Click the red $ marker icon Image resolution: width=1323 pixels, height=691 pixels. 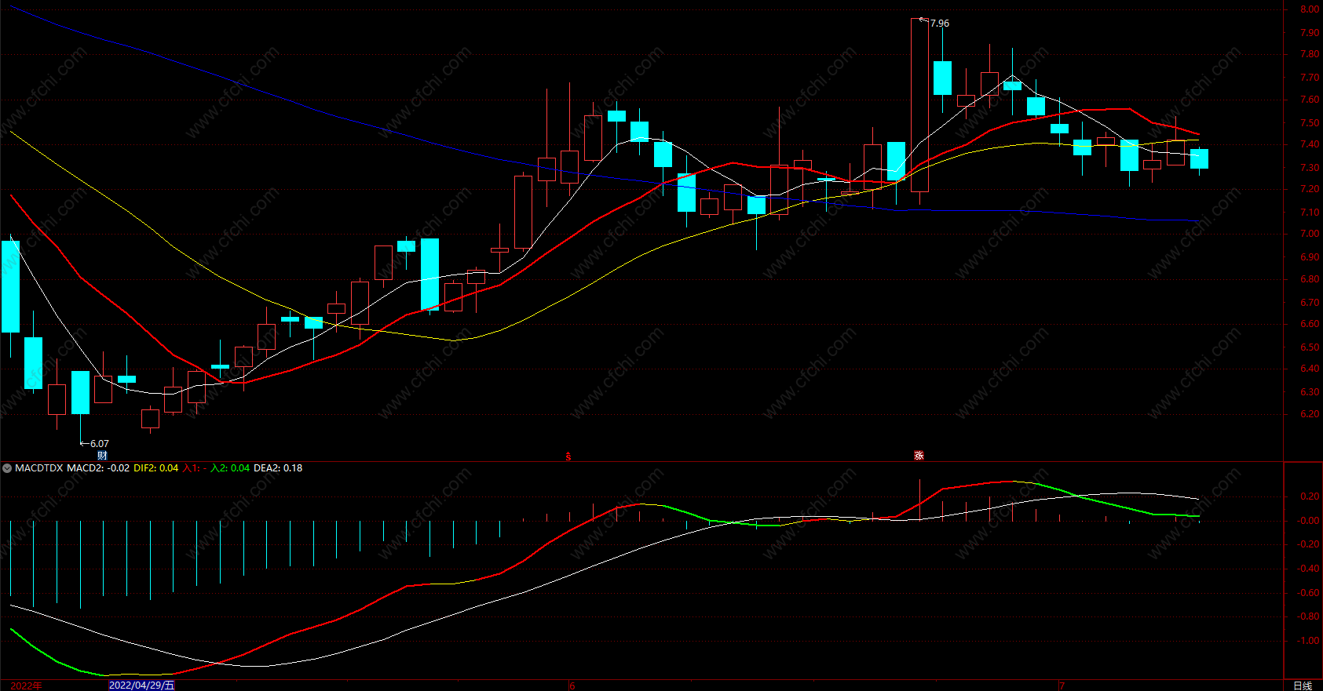pyautogui.click(x=568, y=456)
